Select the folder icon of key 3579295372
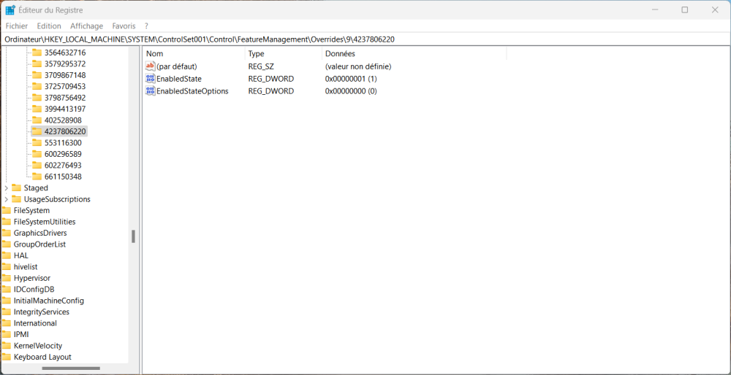 pos(37,63)
